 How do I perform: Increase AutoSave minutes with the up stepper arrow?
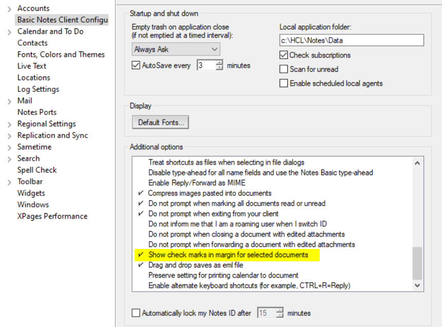tap(219, 63)
